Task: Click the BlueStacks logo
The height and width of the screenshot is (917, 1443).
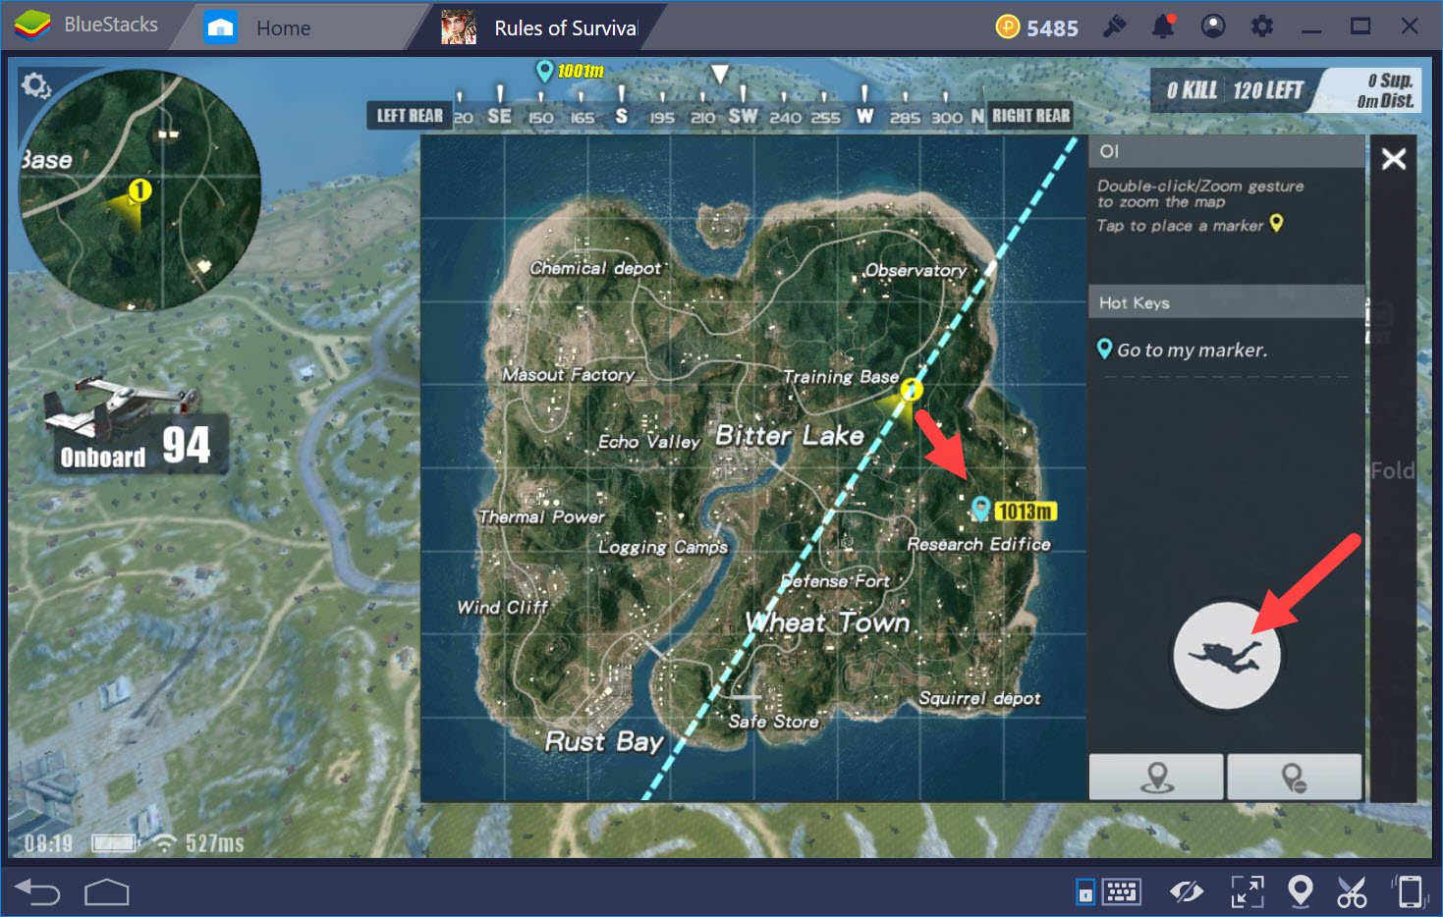Action: [x=32, y=25]
